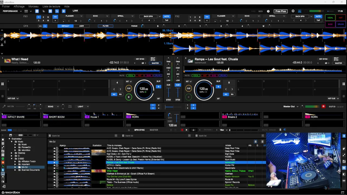
Task: Enable deck 1 BEAT SYNC
Action: (x=153, y=59)
